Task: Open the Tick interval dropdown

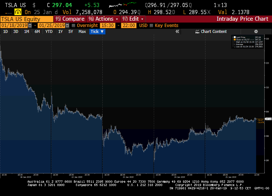Action: 97,31
